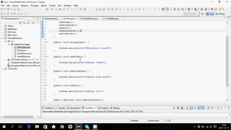Open the Refactor menu
The image size is (231, 130).
coord(25,6)
